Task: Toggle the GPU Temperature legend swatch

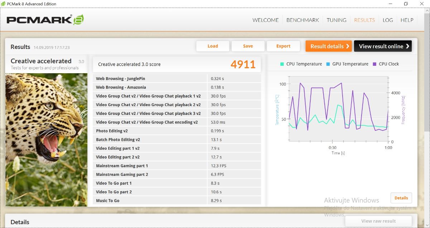Action: click(328, 64)
